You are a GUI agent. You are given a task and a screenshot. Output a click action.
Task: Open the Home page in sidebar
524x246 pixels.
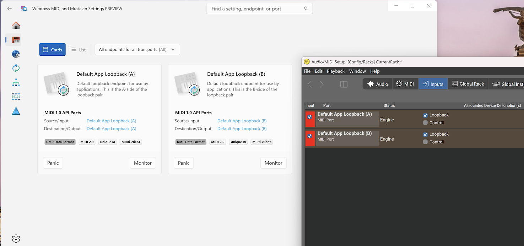coord(16,25)
